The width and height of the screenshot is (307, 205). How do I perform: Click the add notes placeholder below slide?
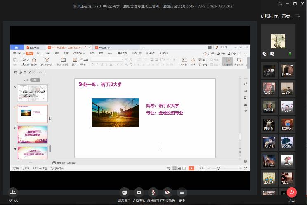pyautogui.click(x=65, y=163)
